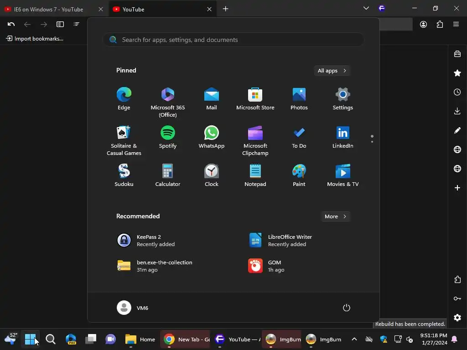The width and height of the screenshot is (467, 350).
Task: Open clock and date flyout
Action: point(434,339)
